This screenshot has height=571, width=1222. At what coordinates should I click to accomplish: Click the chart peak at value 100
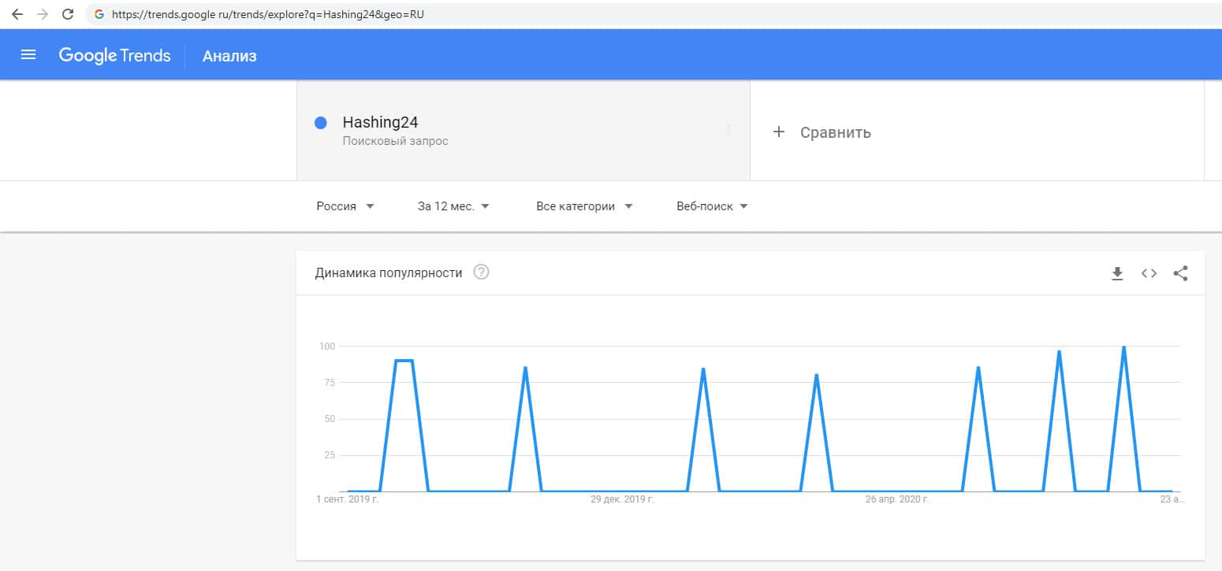click(x=1123, y=347)
